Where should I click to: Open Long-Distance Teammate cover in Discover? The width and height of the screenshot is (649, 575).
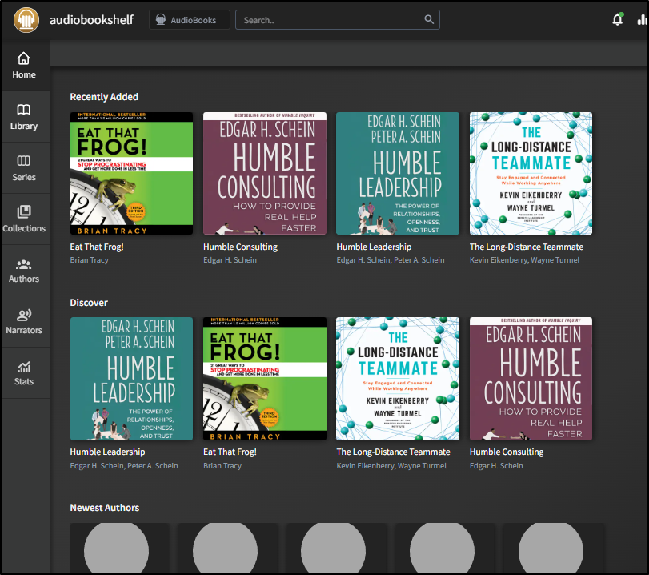tap(398, 379)
